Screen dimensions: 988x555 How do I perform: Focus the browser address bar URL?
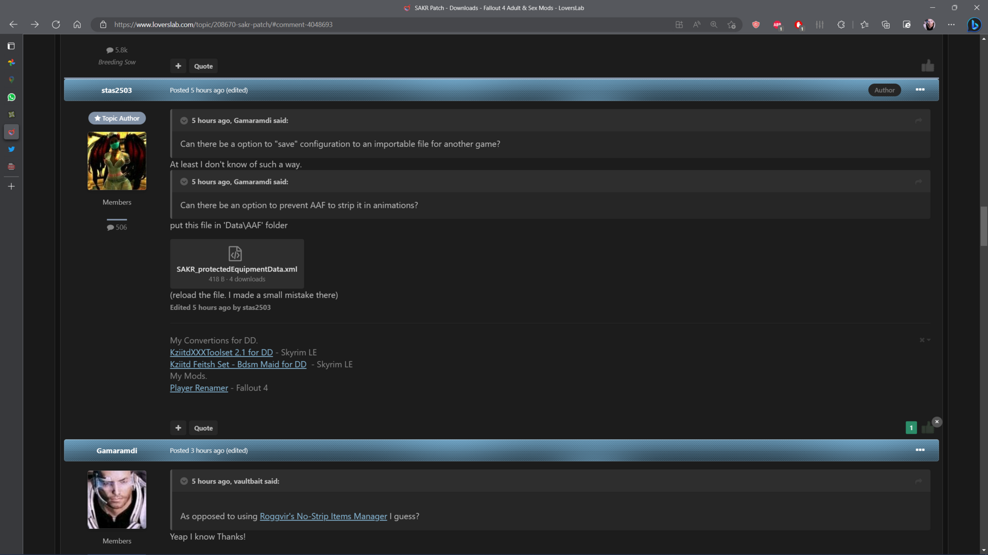click(x=223, y=24)
